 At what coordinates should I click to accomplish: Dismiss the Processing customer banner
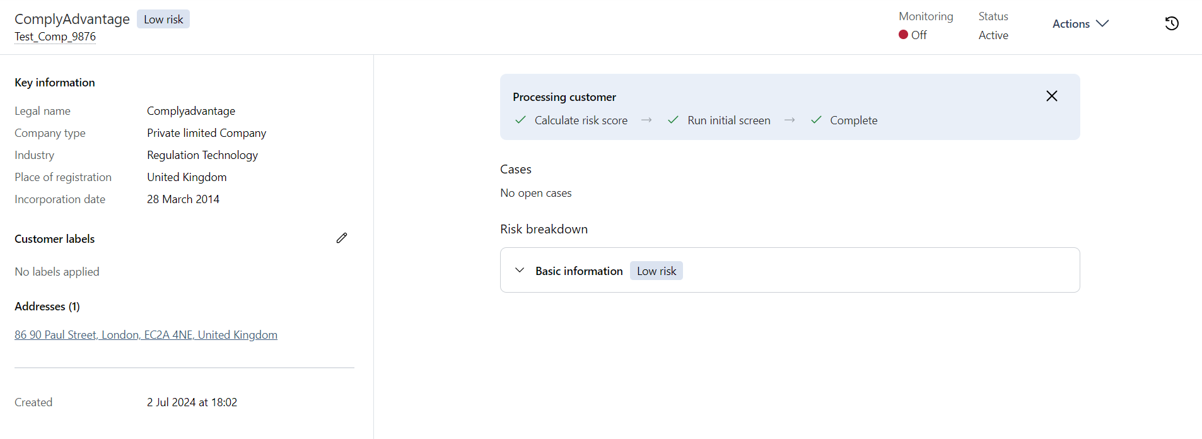point(1051,96)
